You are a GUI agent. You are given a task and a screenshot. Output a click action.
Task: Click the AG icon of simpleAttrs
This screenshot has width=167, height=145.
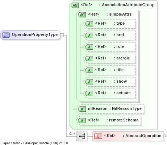click(x=82, y=15)
